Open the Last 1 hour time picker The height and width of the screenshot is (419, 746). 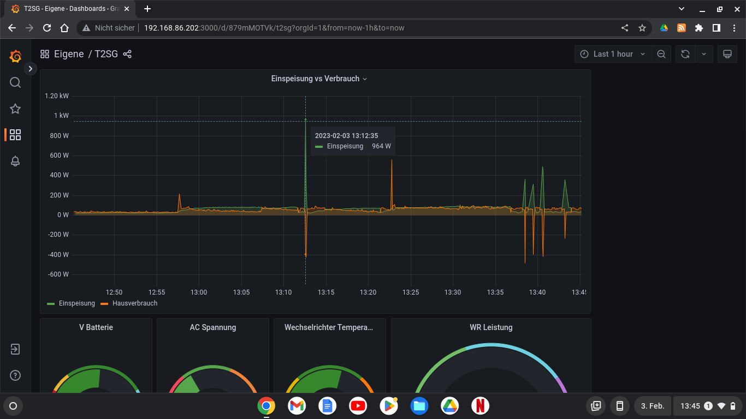click(x=613, y=54)
